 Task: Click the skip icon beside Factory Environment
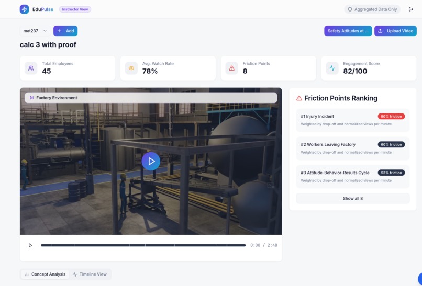31,98
